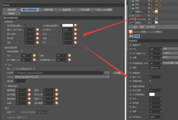Click camera icon beside 模糊强度 bloom intensity
Screen dimensions: 178x120
(29, 90)
